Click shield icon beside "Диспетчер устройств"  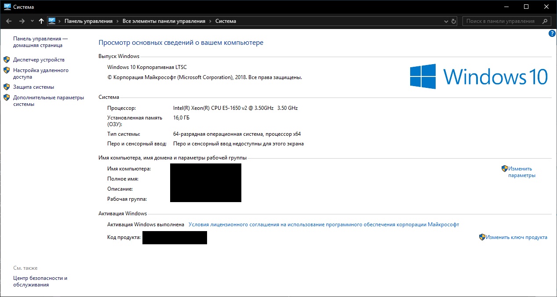tap(7, 60)
